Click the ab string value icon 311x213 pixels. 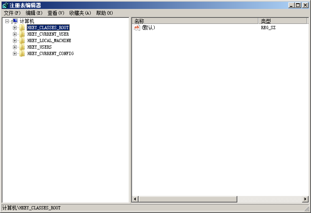click(137, 28)
